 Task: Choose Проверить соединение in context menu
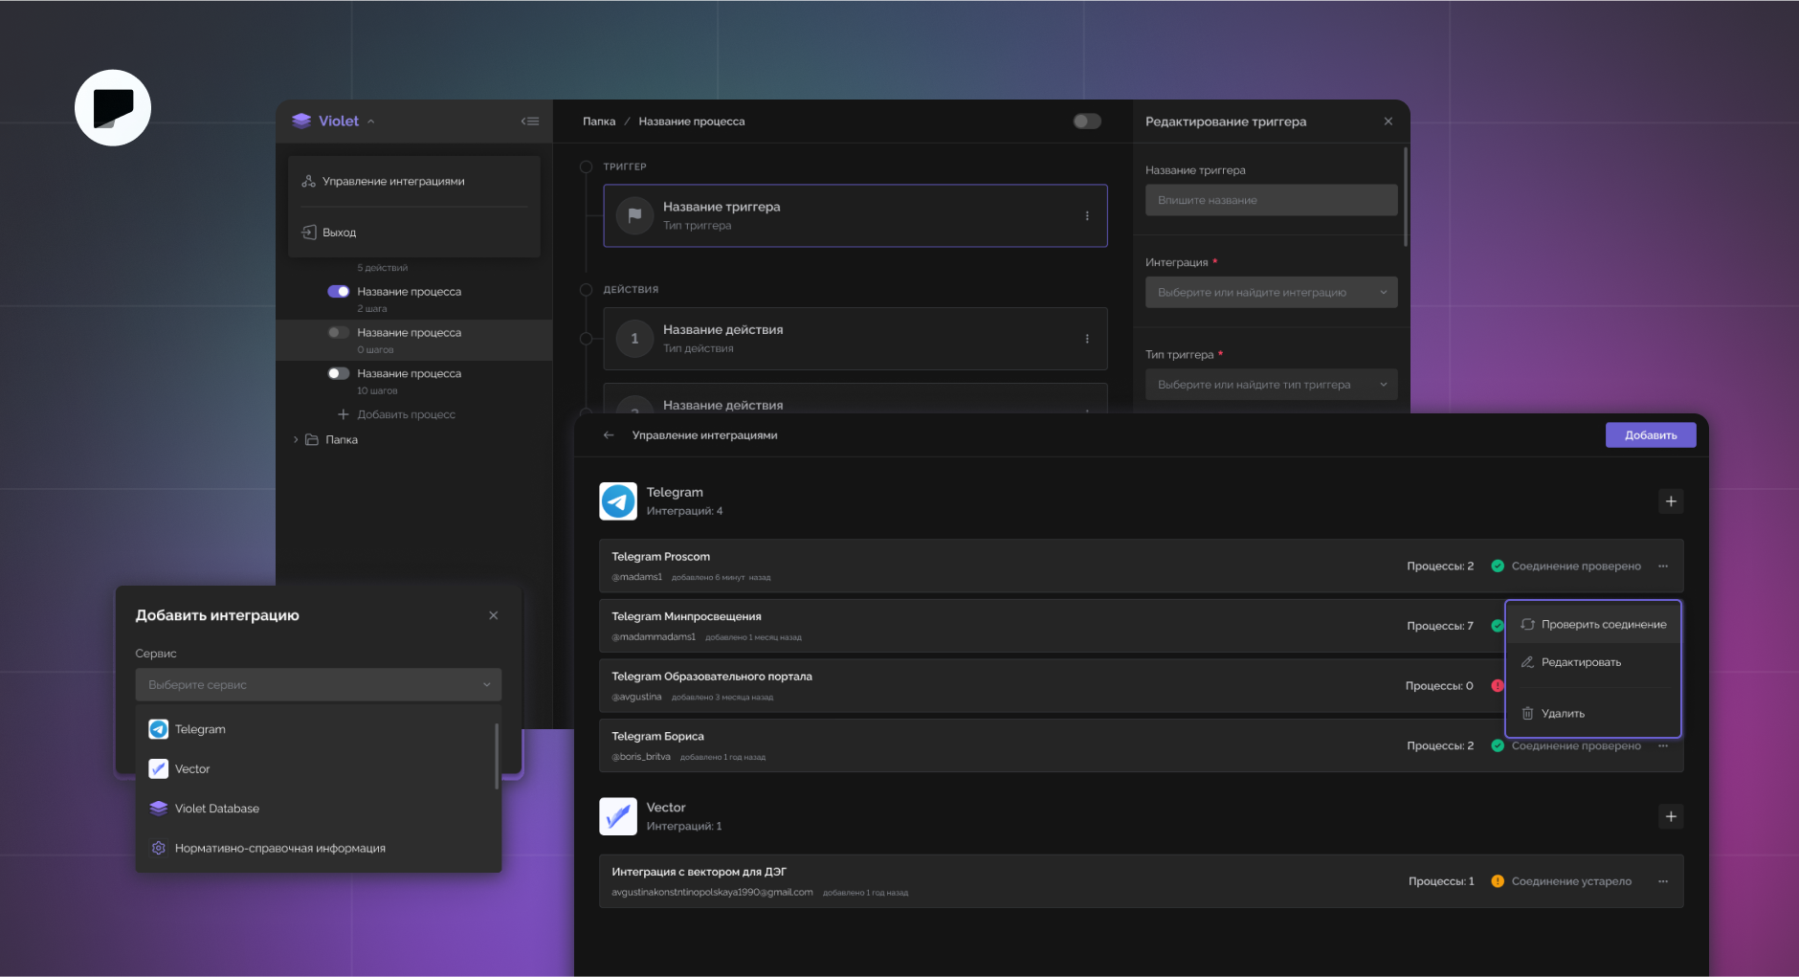pos(1593,625)
